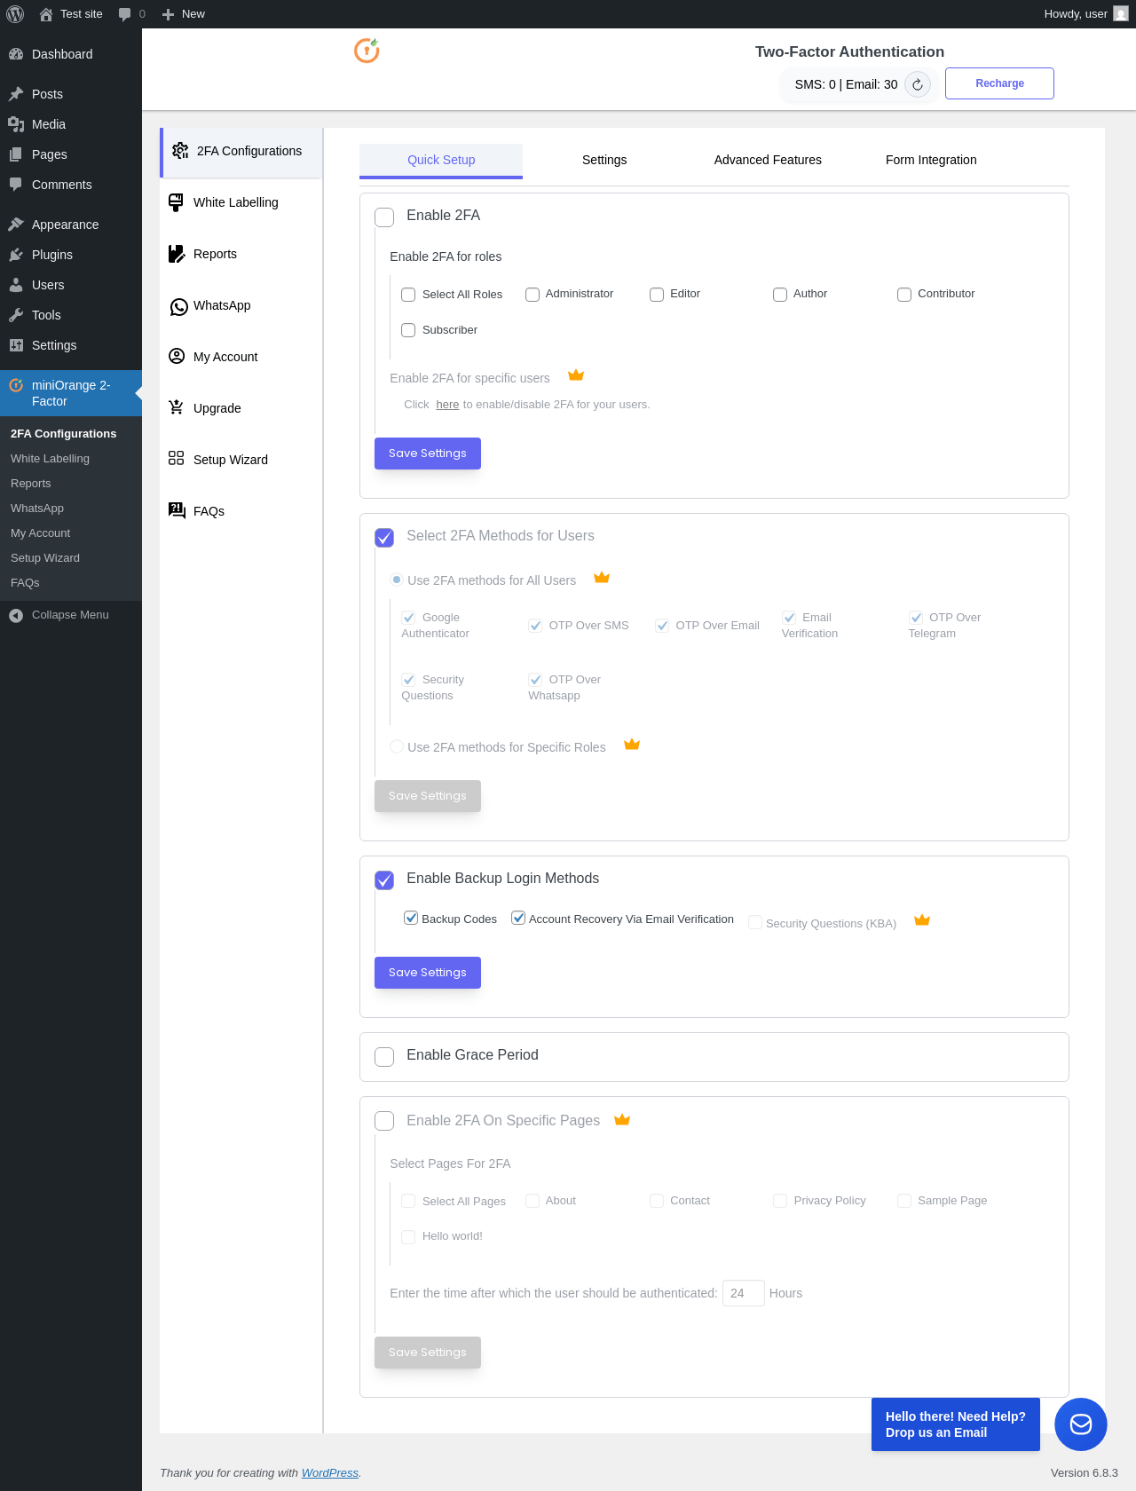Click the WordPress logo icon
Viewport: 1136px width, 1491px height.
(15, 14)
